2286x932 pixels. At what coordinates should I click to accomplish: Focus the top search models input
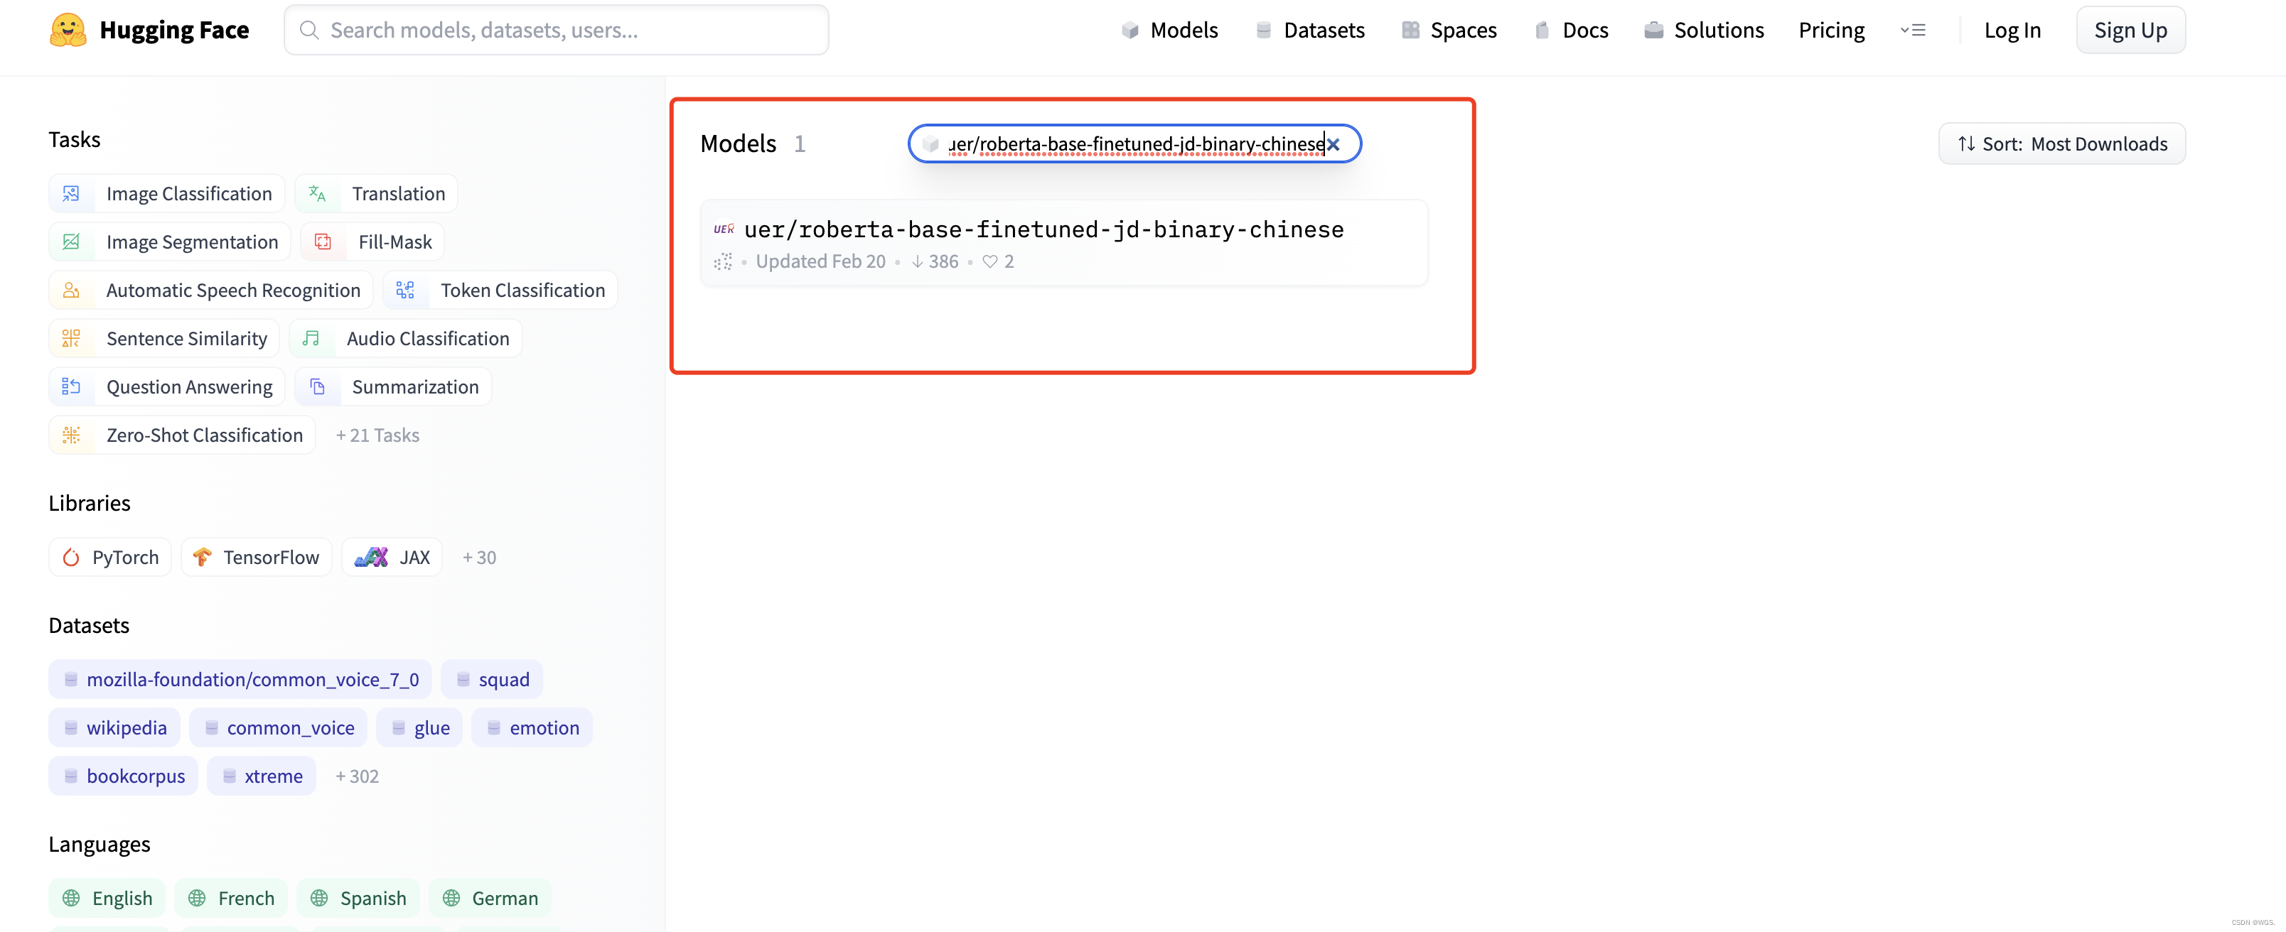(557, 30)
